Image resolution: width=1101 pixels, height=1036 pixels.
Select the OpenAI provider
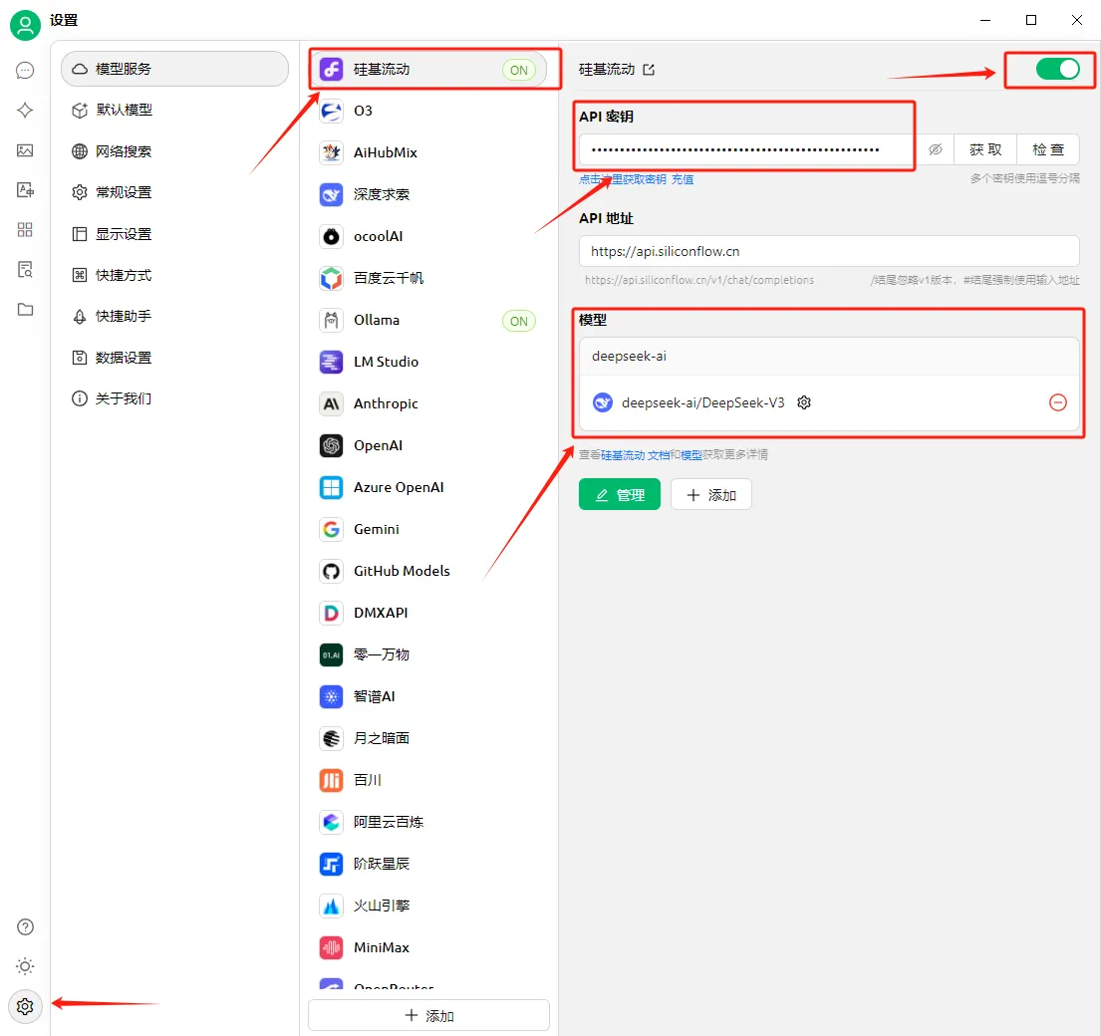[429, 445]
